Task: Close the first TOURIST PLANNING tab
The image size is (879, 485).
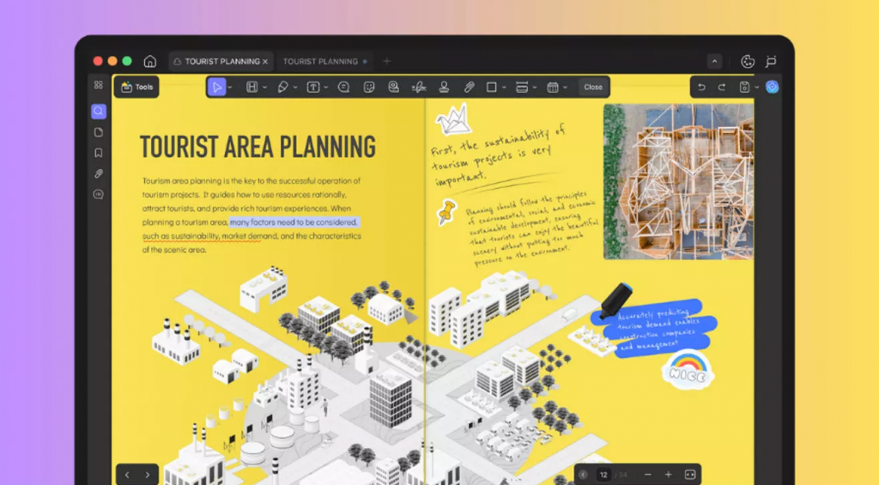Action: [x=265, y=62]
